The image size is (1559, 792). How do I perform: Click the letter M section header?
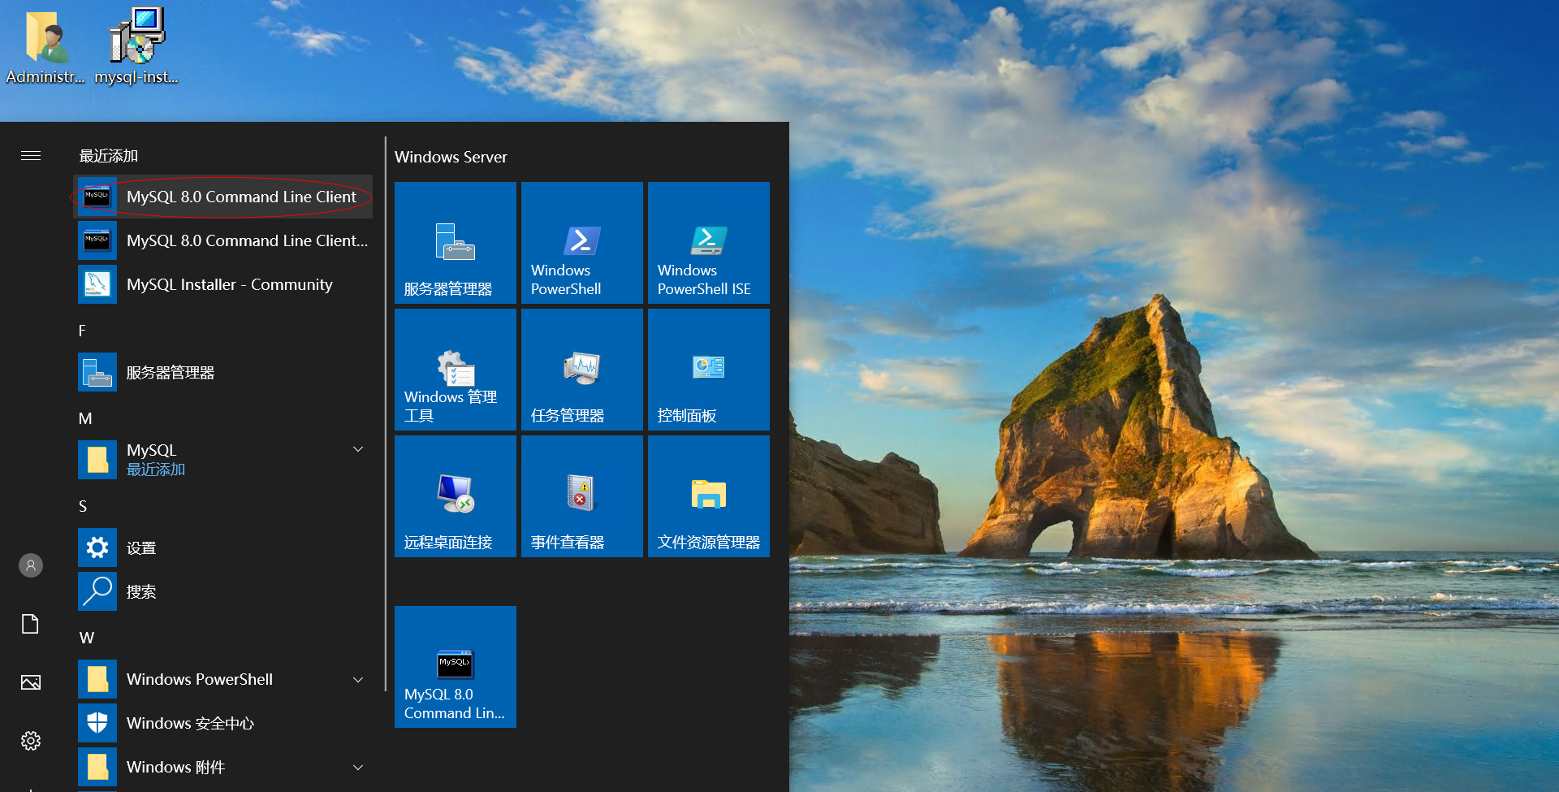(85, 418)
